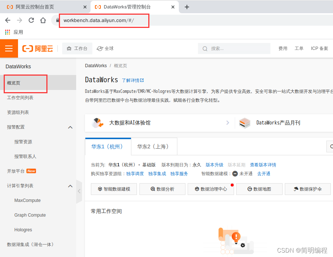333x257 pixels.
Task: Click the browser back arrow
Action: 8,21
